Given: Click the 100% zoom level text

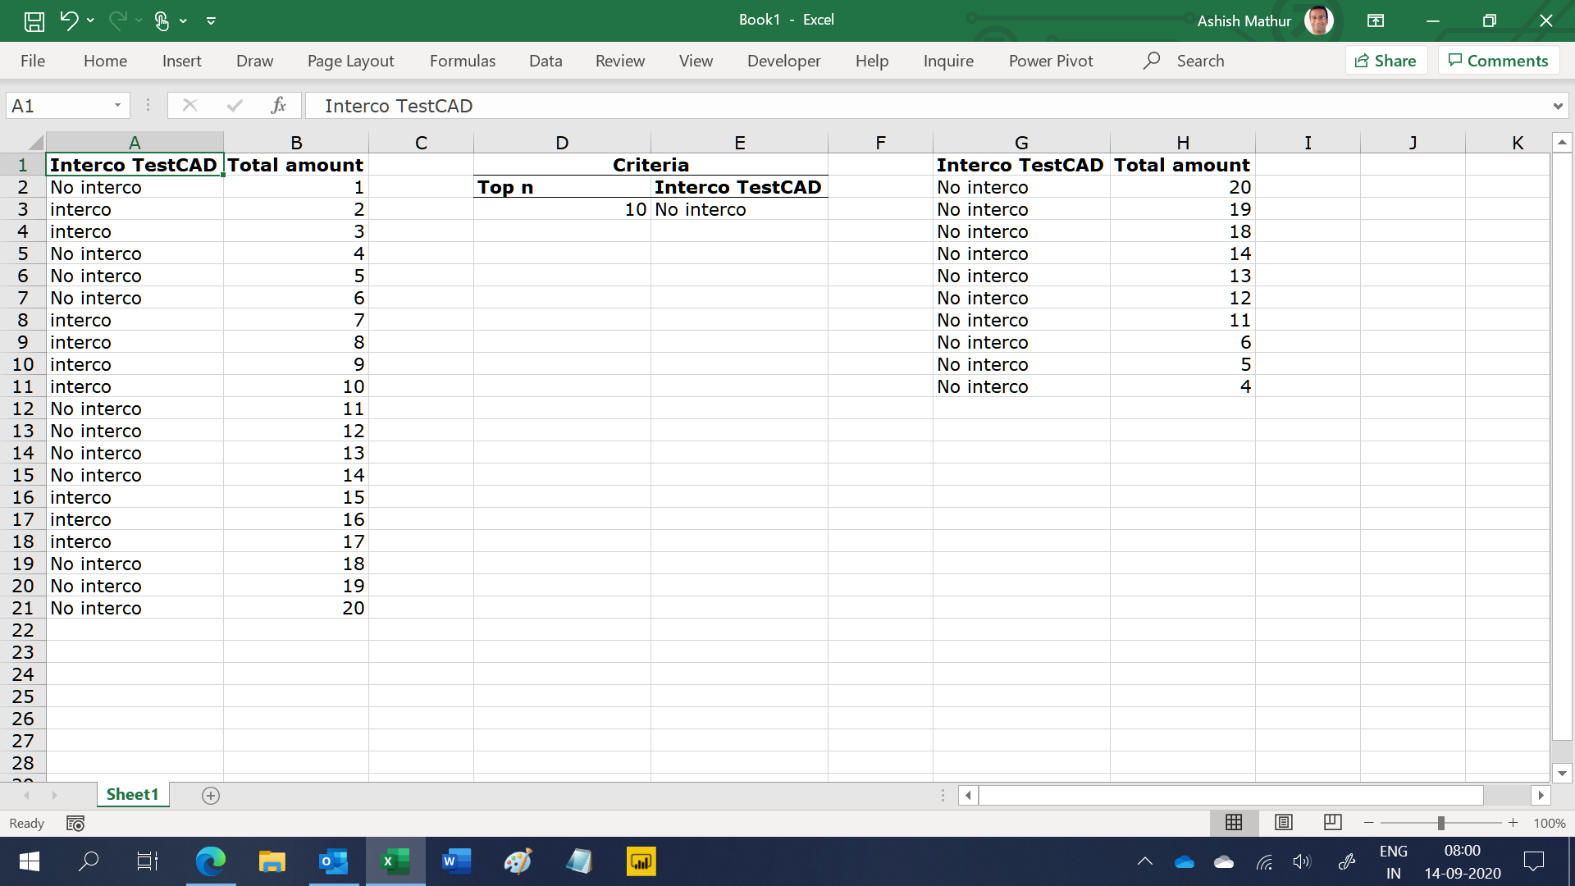Looking at the screenshot, I should 1550,823.
